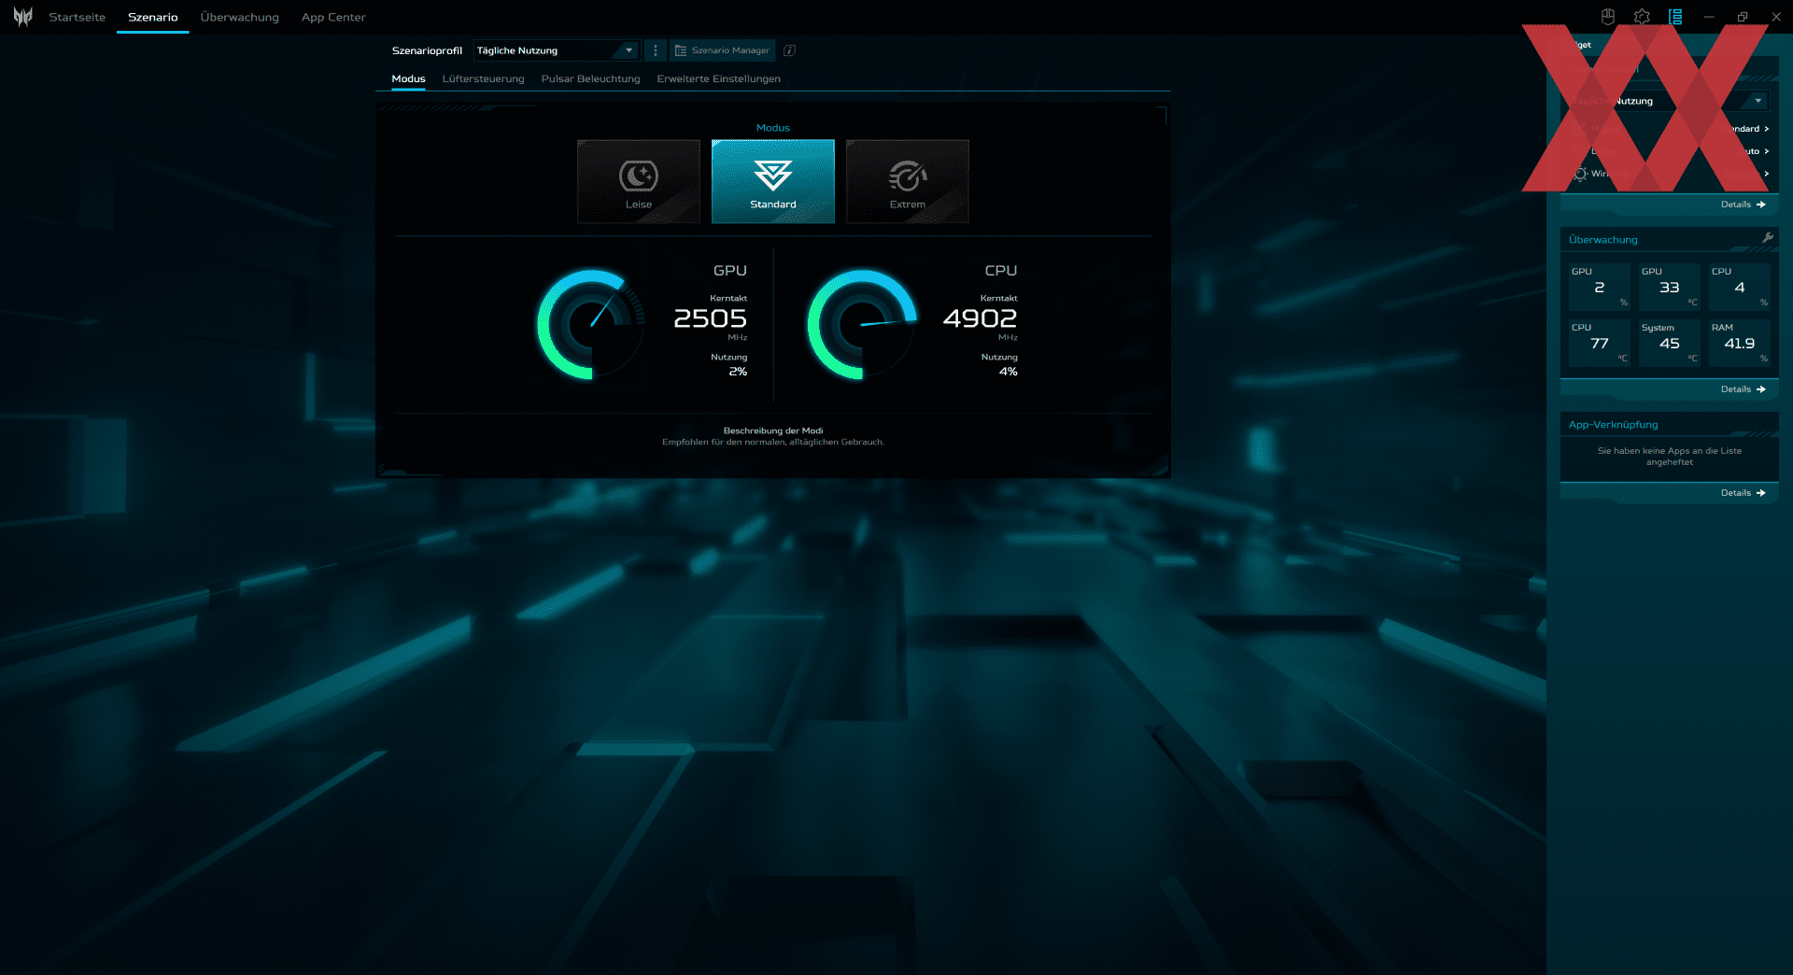Image resolution: width=1793 pixels, height=975 pixels.
Task: Click the info icon beside Szenario Manager
Action: click(x=790, y=50)
